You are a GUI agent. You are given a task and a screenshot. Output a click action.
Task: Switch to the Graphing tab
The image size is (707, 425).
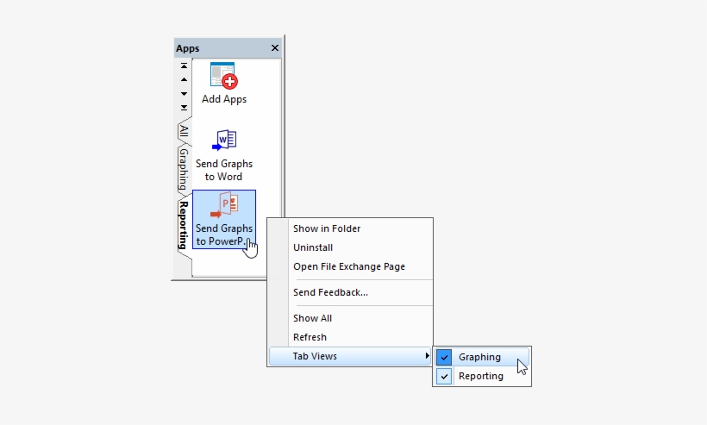pos(184,168)
